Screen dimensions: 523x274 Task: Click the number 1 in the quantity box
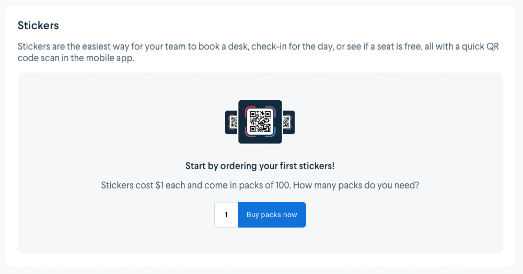[226, 215]
